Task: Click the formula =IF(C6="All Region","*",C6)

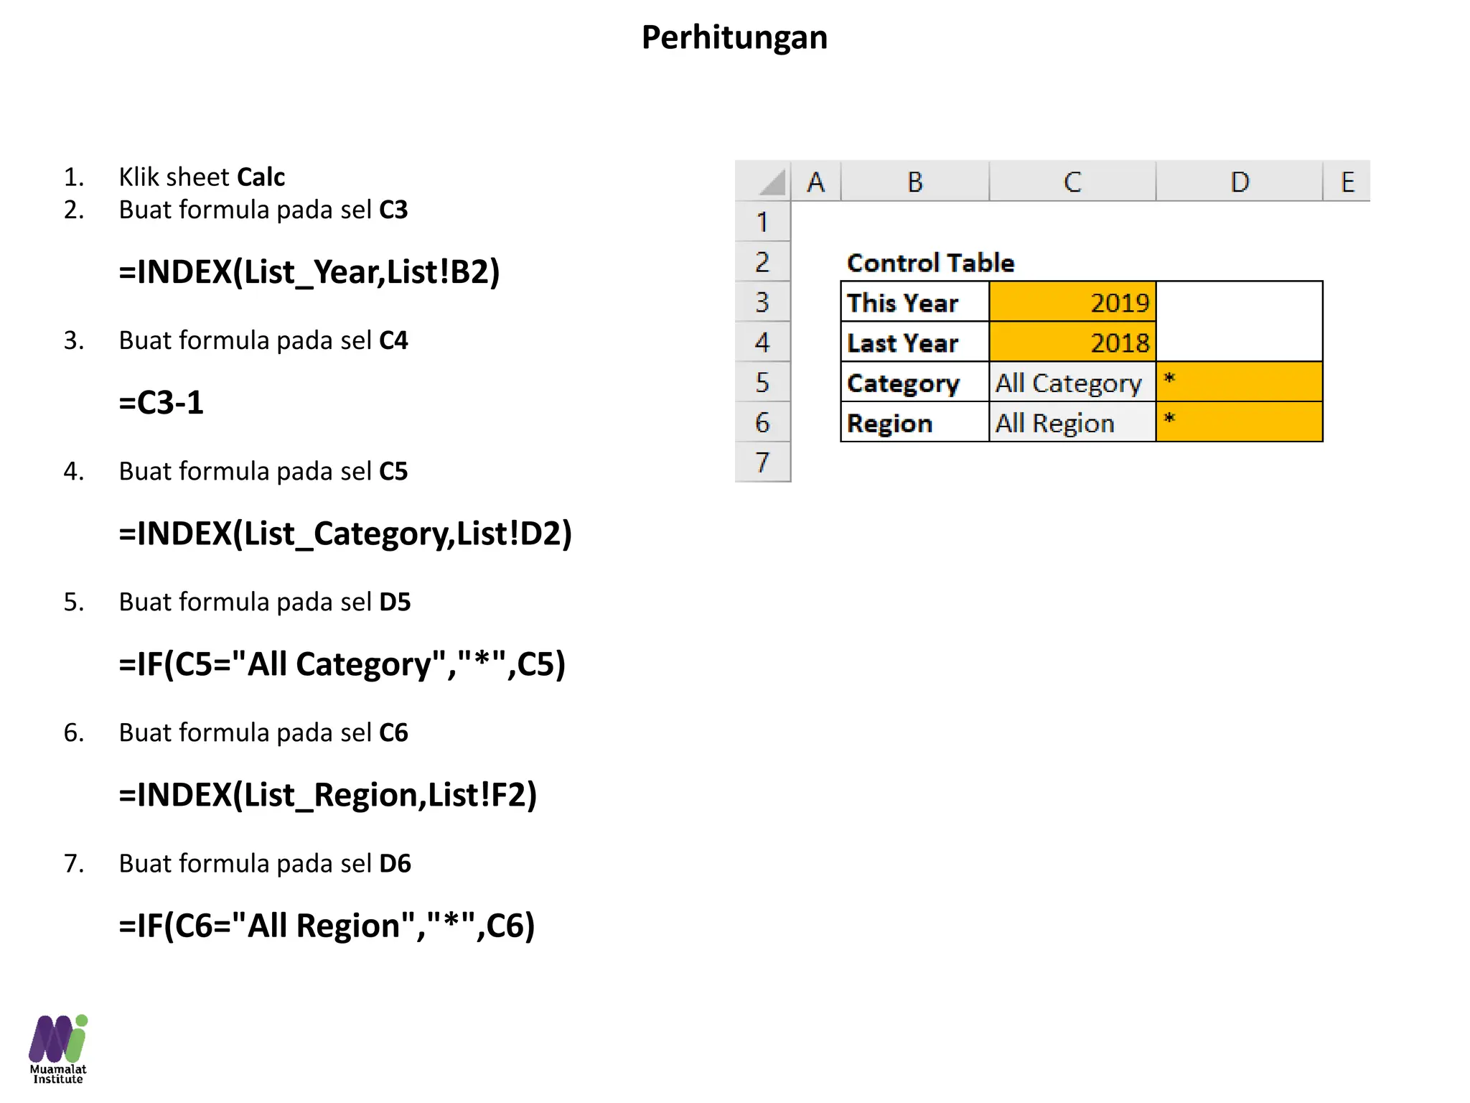Action: [x=327, y=926]
